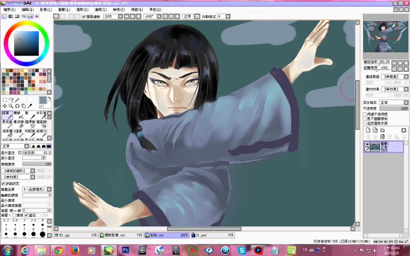The image size is (410, 256).
Task: Click the canvas horizontal scrollbar
Action: coord(204,229)
